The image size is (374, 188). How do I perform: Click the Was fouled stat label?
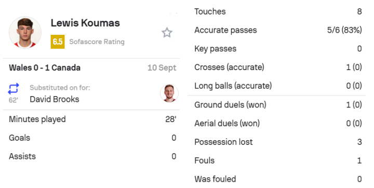tap(215, 179)
